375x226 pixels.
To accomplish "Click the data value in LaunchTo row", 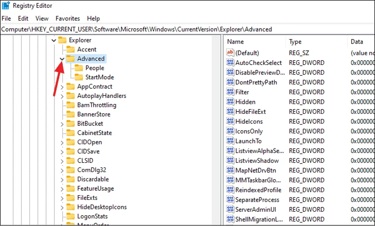I will [363, 141].
